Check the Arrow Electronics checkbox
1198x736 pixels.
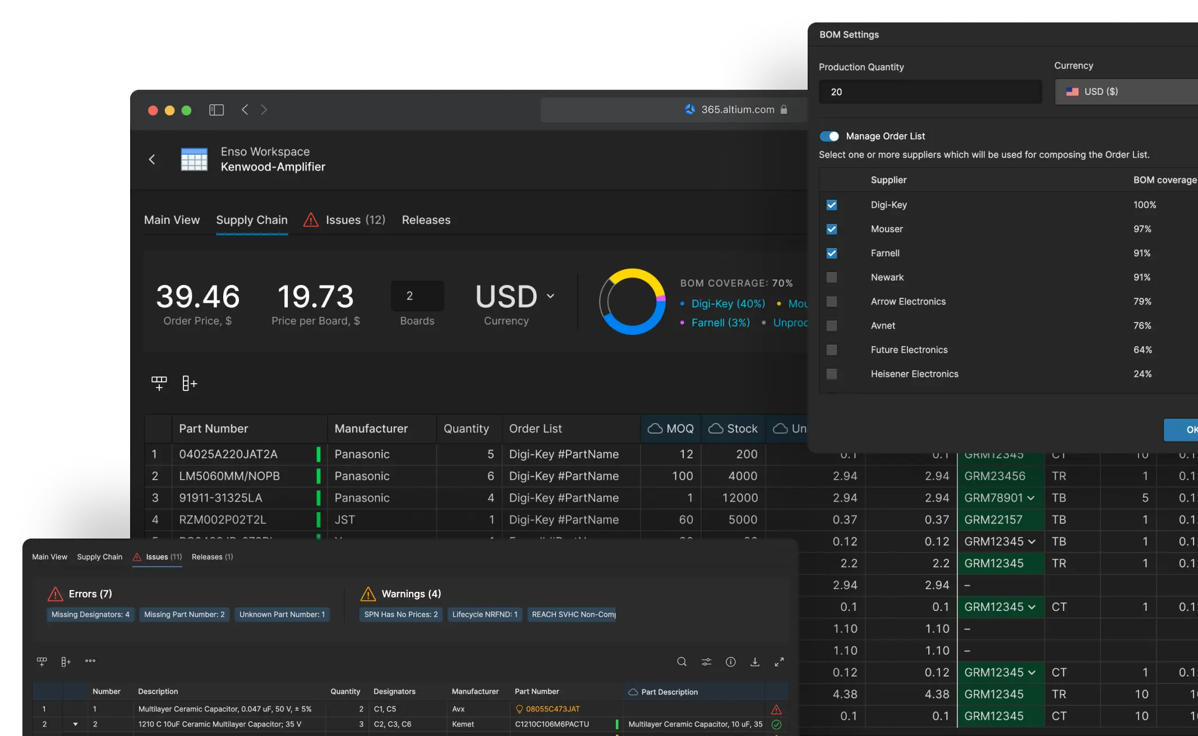832,302
